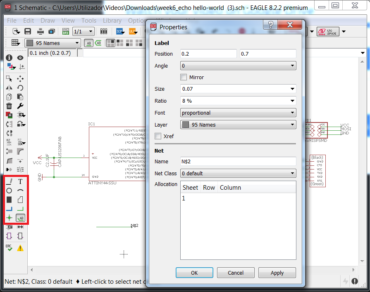370x292 pixels.
Task: Open the Net Class dropdown
Action: [238, 174]
